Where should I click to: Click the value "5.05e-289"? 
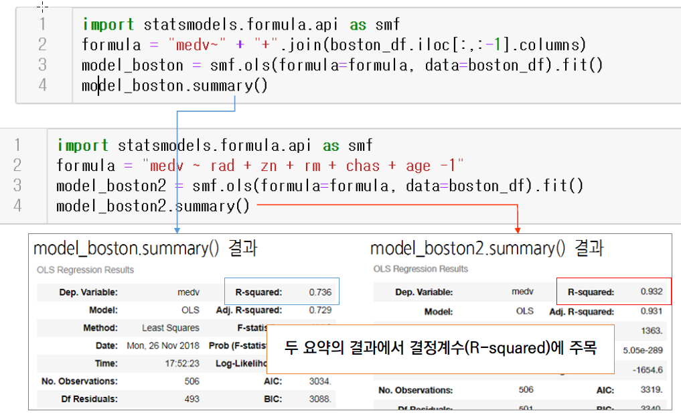pos(643,351)
